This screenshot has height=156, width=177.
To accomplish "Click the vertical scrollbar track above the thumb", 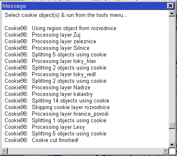I will (172, 70).
